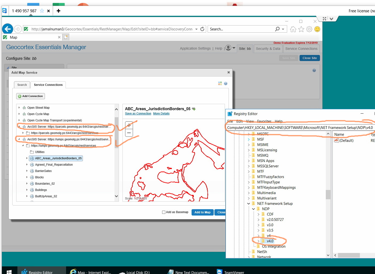Click the browser address bar
Viewport: 375px width, 274px height.
112,29
